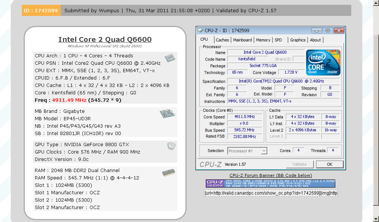Click the Core Speed 4911.5 MHz field

pos(245,117)
